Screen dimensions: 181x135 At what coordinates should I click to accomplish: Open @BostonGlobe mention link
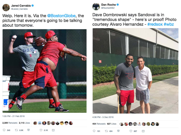[62, 16]
